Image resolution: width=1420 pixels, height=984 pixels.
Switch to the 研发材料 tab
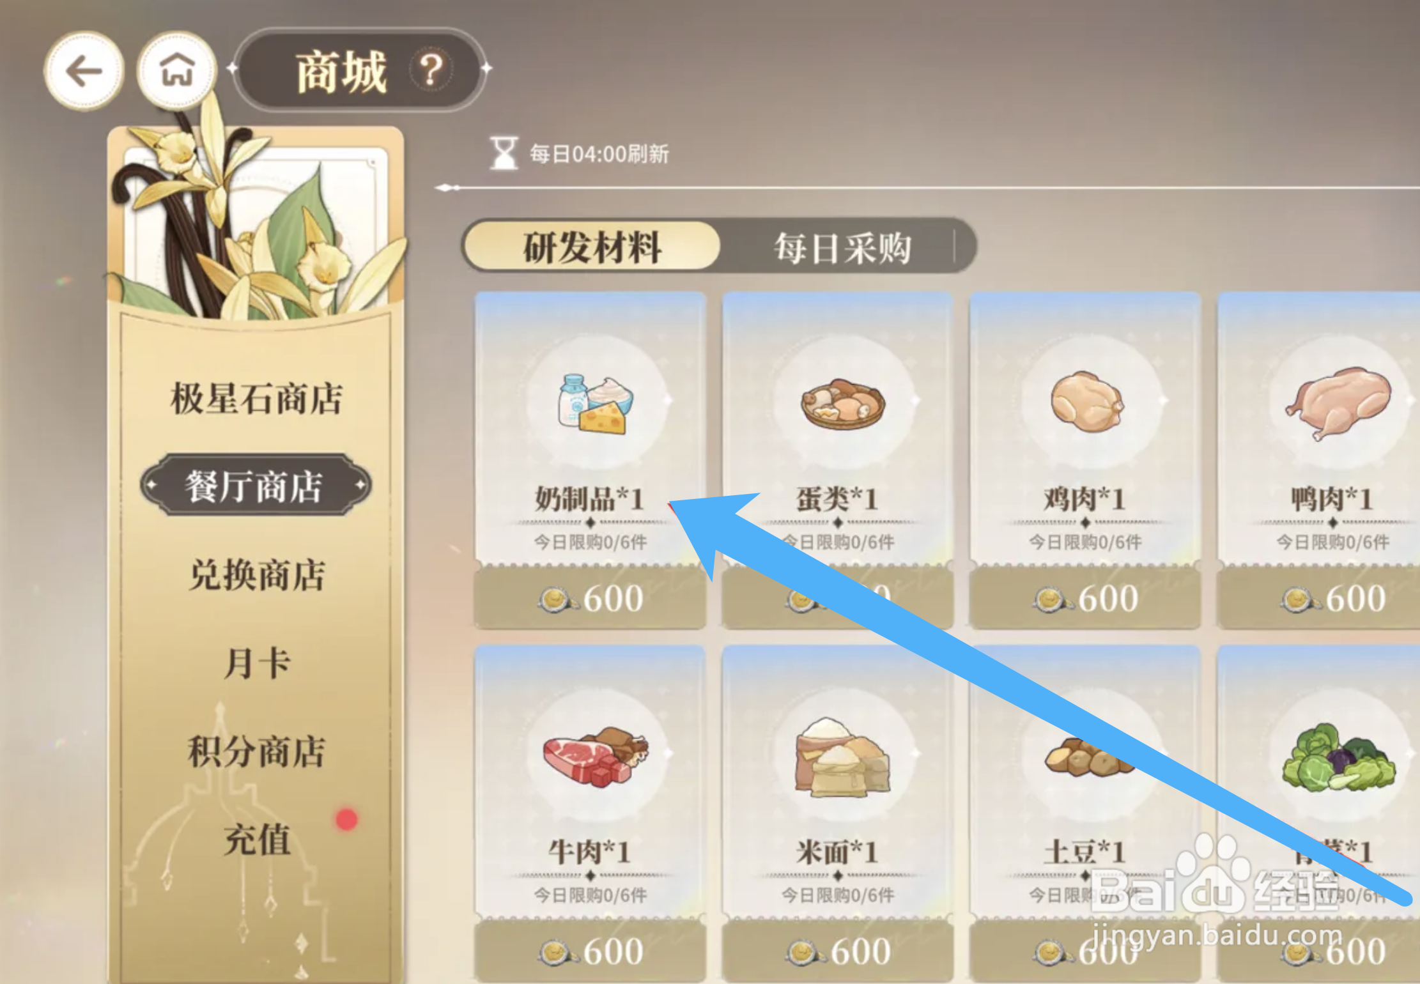(x=592, y=247)
